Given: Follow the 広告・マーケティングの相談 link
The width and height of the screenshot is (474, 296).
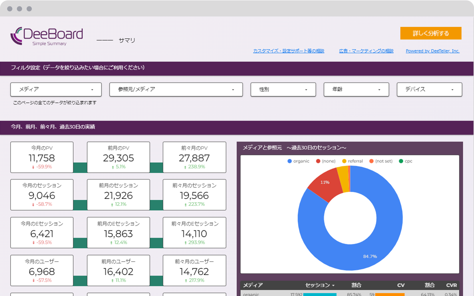Looking at the screenshot, I should (x=366, y=51).
